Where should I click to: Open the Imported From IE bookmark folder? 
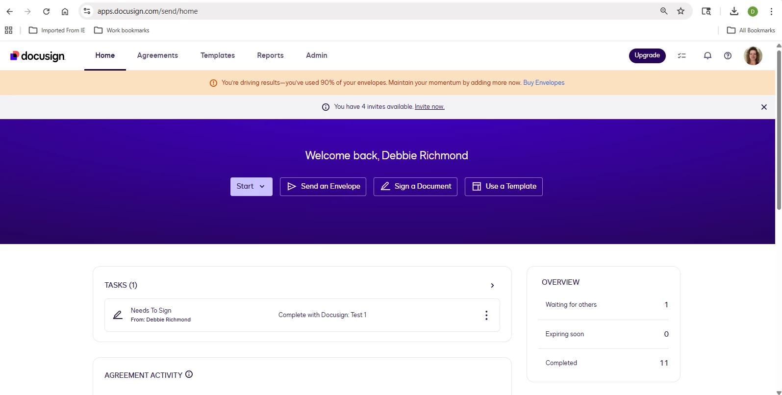pos(57,30)
